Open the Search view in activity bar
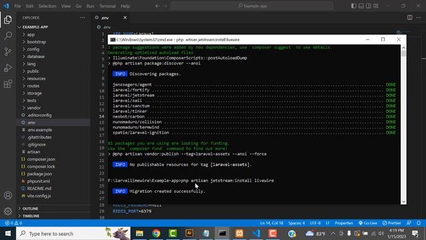 coord(8,35)
